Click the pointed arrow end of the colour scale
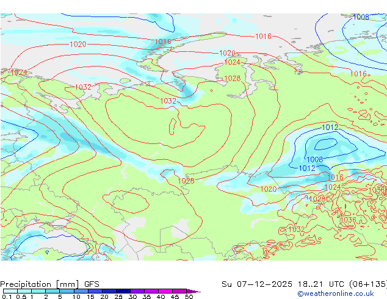This screenshot has width=387, height=299. pos(193,291)
